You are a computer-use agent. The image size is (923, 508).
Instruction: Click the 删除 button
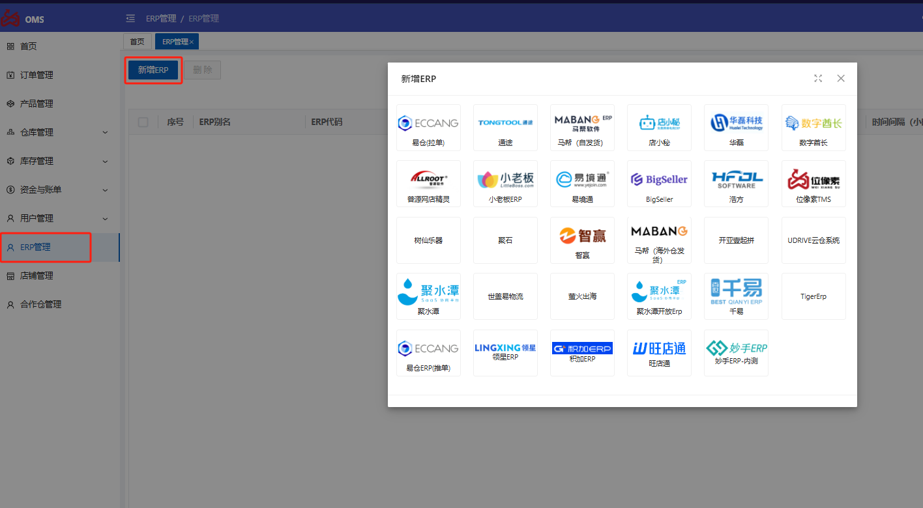click(x=203, y=70)
